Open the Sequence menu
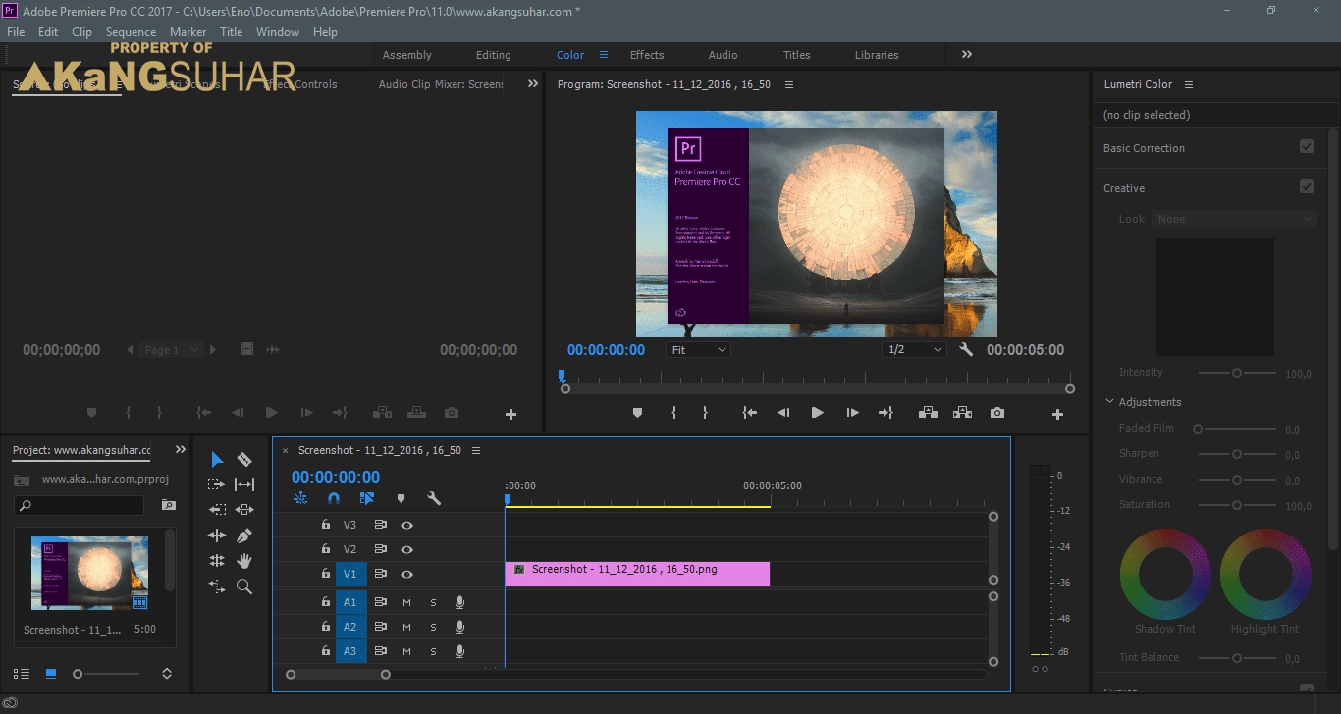 click(x=131, y=31)
